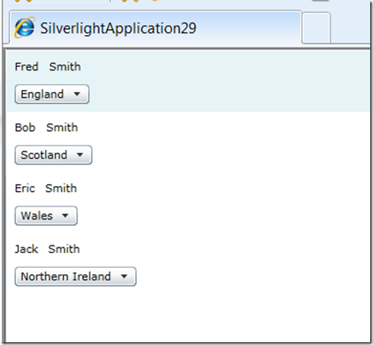
Task: Click the Scotland text in the combo box
Action: click(x=44, y=155)
